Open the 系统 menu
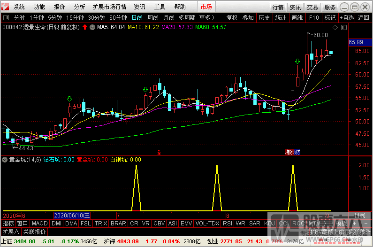 click(x=19, y=7)
